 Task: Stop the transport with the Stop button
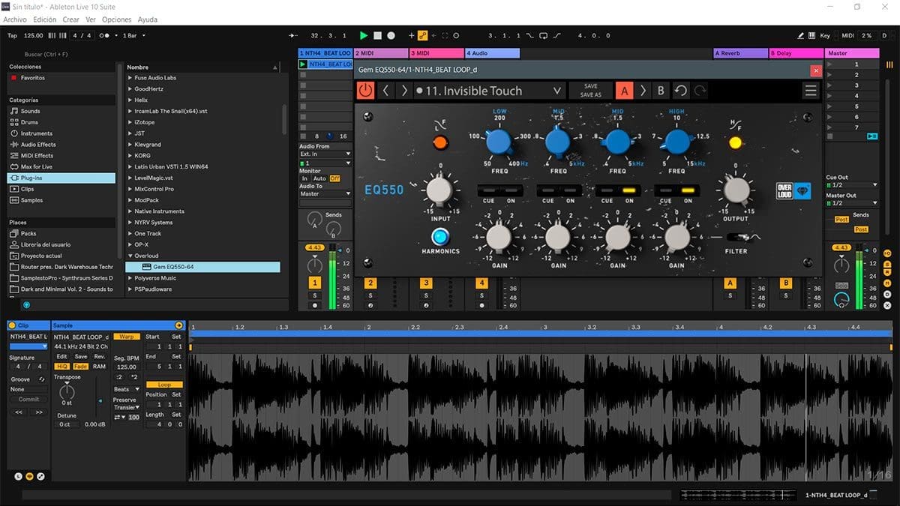377,35
